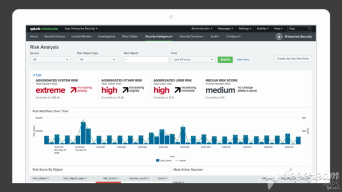Click the Risk Analysis page title
The image size is (342, 192).
click(x=44, y=47)
